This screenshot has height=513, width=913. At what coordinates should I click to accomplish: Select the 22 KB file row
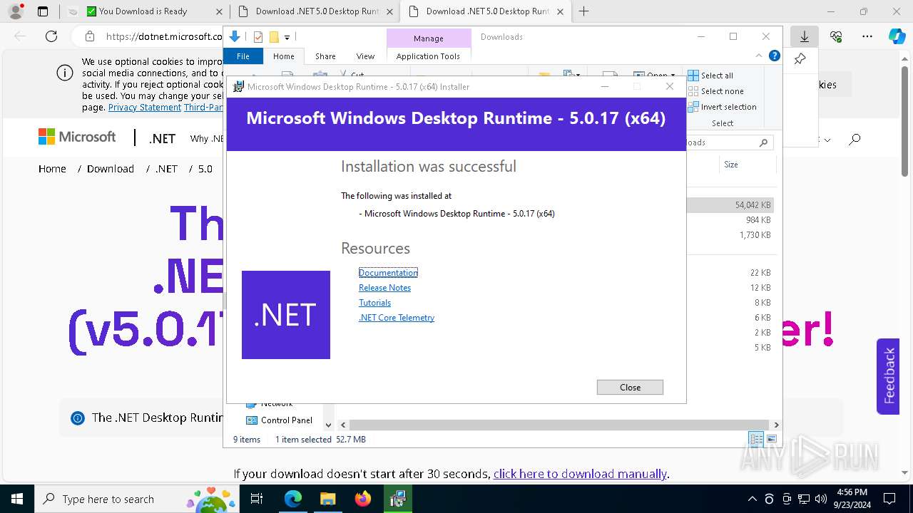[730, 273]
